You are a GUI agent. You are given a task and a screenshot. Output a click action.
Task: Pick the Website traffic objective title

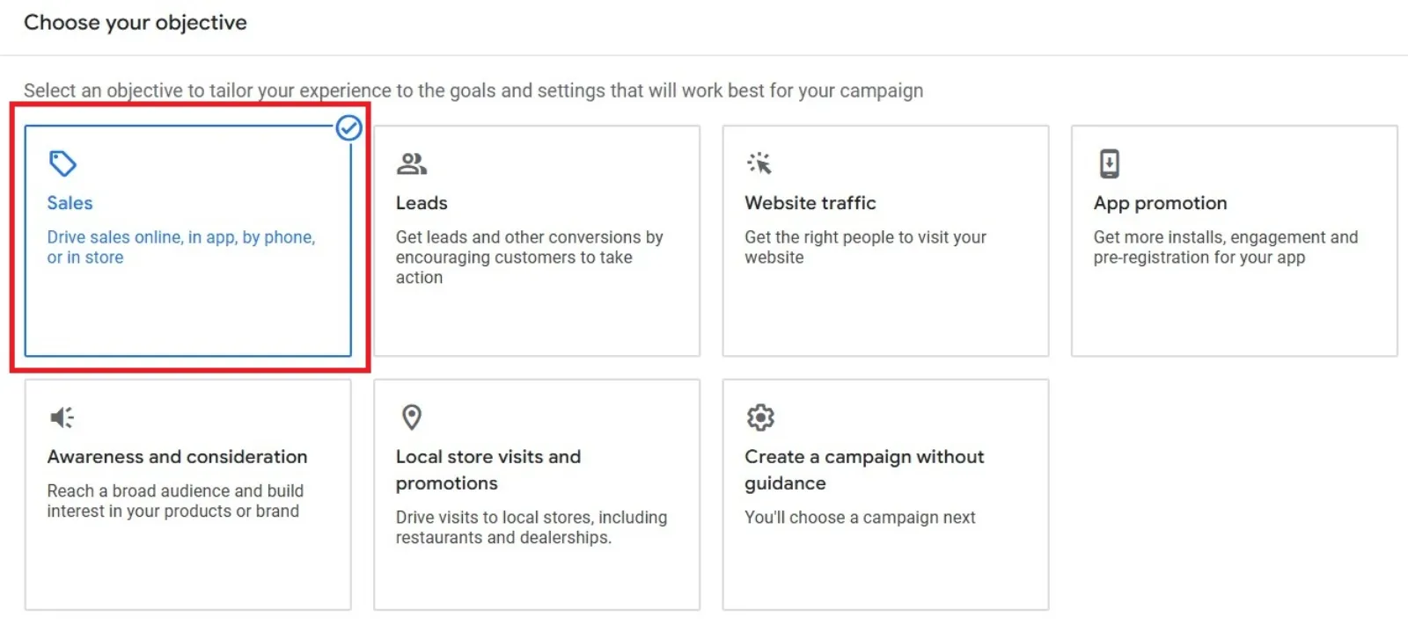810,203
